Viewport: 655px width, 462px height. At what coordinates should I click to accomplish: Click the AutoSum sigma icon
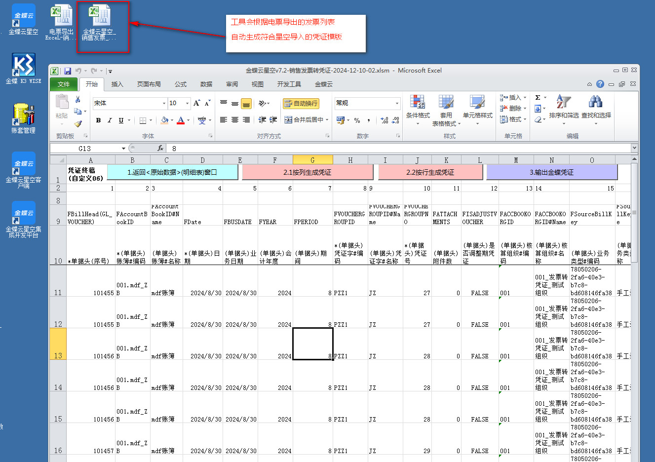538,98
